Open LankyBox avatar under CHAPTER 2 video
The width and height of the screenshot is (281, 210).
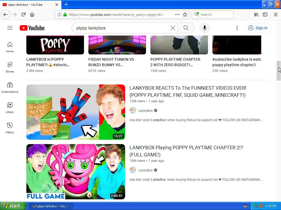[x=133, y=170]
